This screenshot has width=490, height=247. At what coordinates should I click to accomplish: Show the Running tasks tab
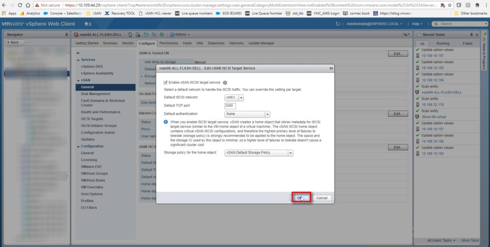click(x=443, y=43)
